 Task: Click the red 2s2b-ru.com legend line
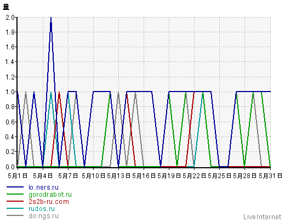[x=15, y=201]
